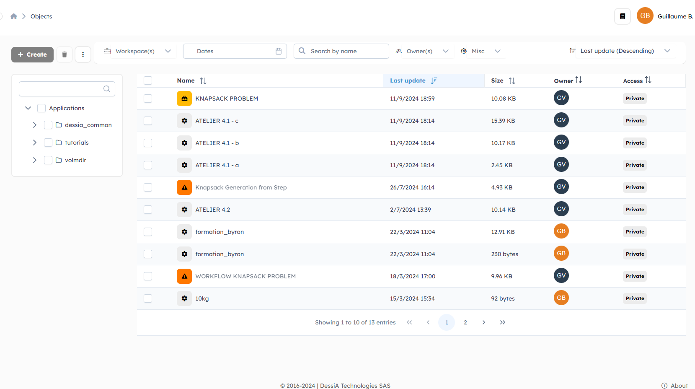Open the documentation book icon
Viewport: 695px width, 389px height.
tap(622, 16)
